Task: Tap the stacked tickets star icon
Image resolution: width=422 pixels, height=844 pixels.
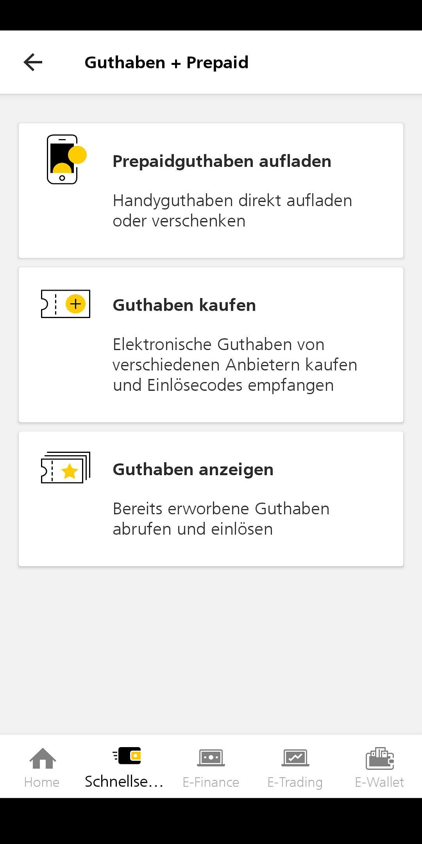Action: click(66, 468)
